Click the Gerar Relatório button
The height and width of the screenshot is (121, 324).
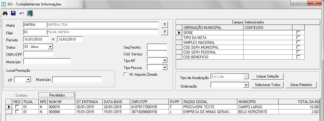coord(301,85)
